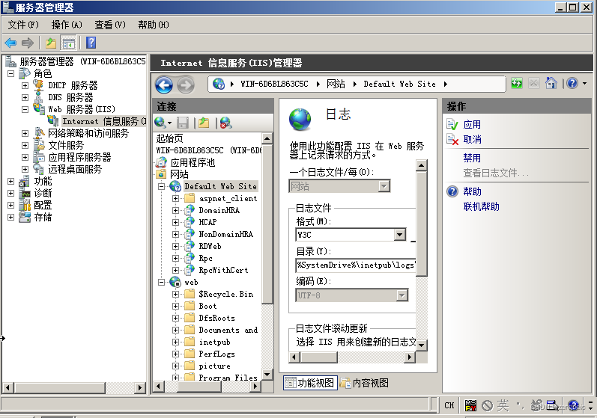
Task: Click the blue help icon in Actions pane
Action: (452, 191)
